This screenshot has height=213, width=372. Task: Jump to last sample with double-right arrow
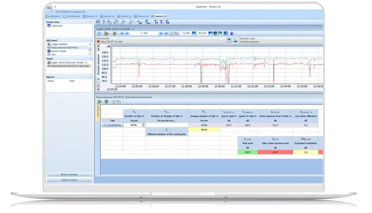click(x=166, y=33)
